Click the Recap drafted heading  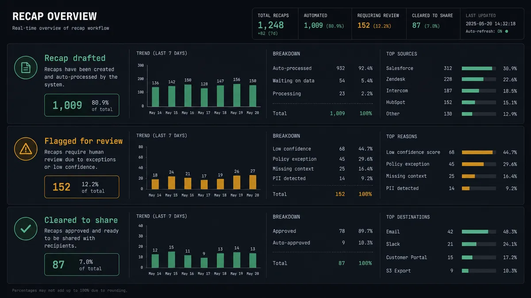pos(75,58)
